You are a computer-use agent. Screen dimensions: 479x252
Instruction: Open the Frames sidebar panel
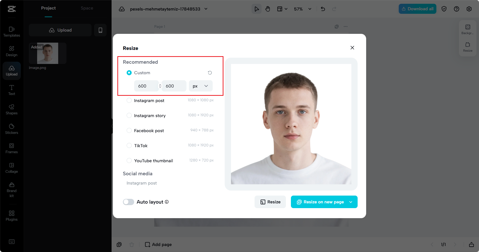click(x=12, y=148)
